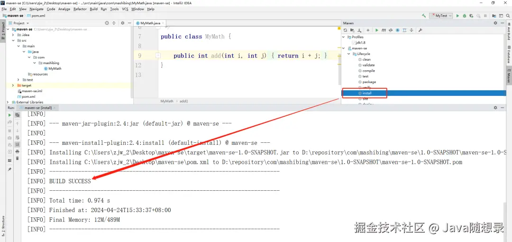Toggle the jdk1.8 profile checkbox
This screenshot has height=242, width=512.
coord(353,43)
